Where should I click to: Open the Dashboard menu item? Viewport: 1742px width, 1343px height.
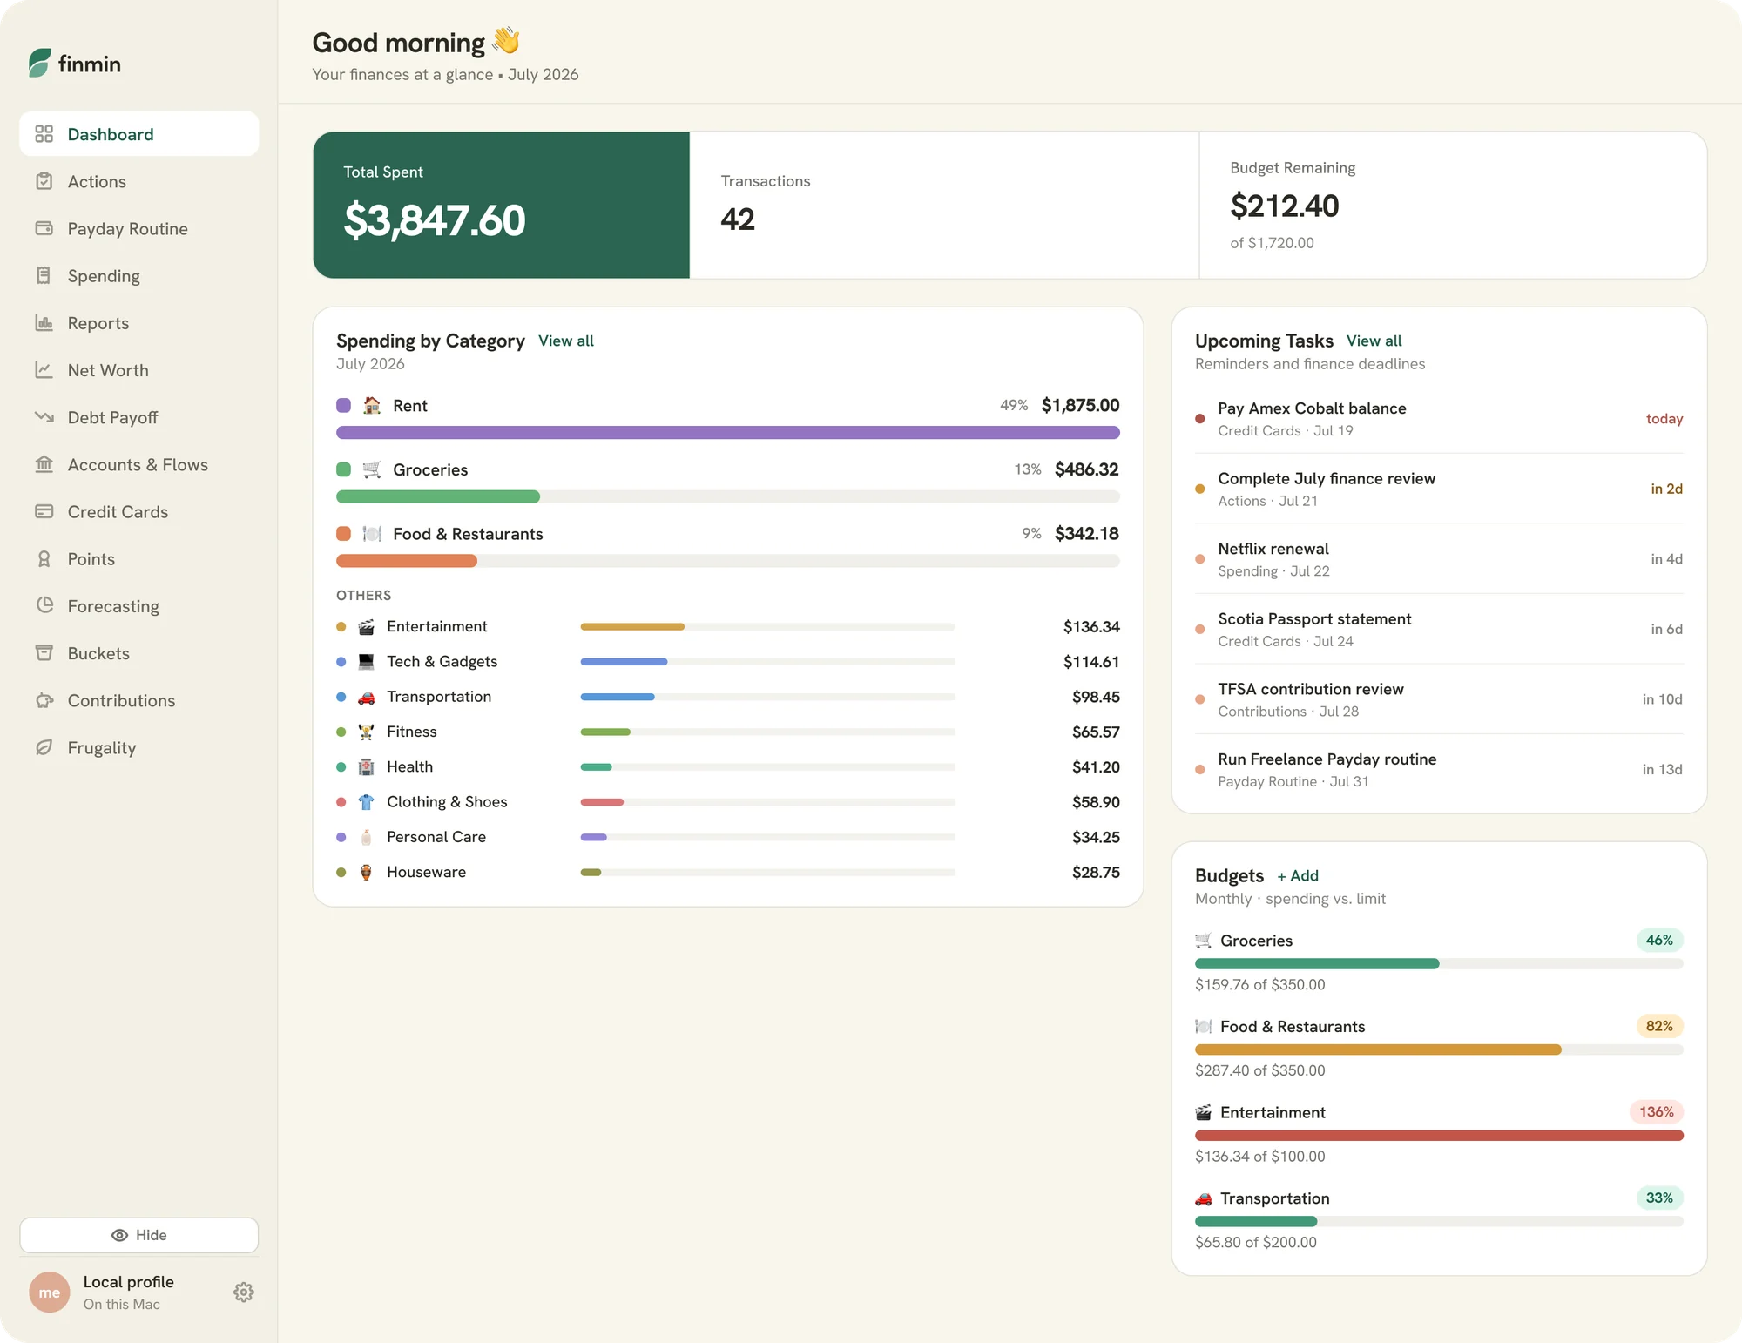[139, 134]
